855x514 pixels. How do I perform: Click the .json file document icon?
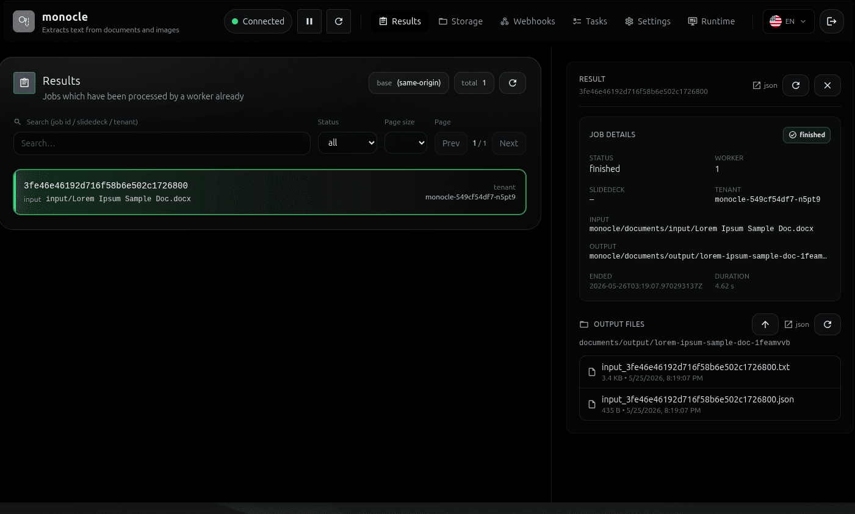(x=592, y=404)
